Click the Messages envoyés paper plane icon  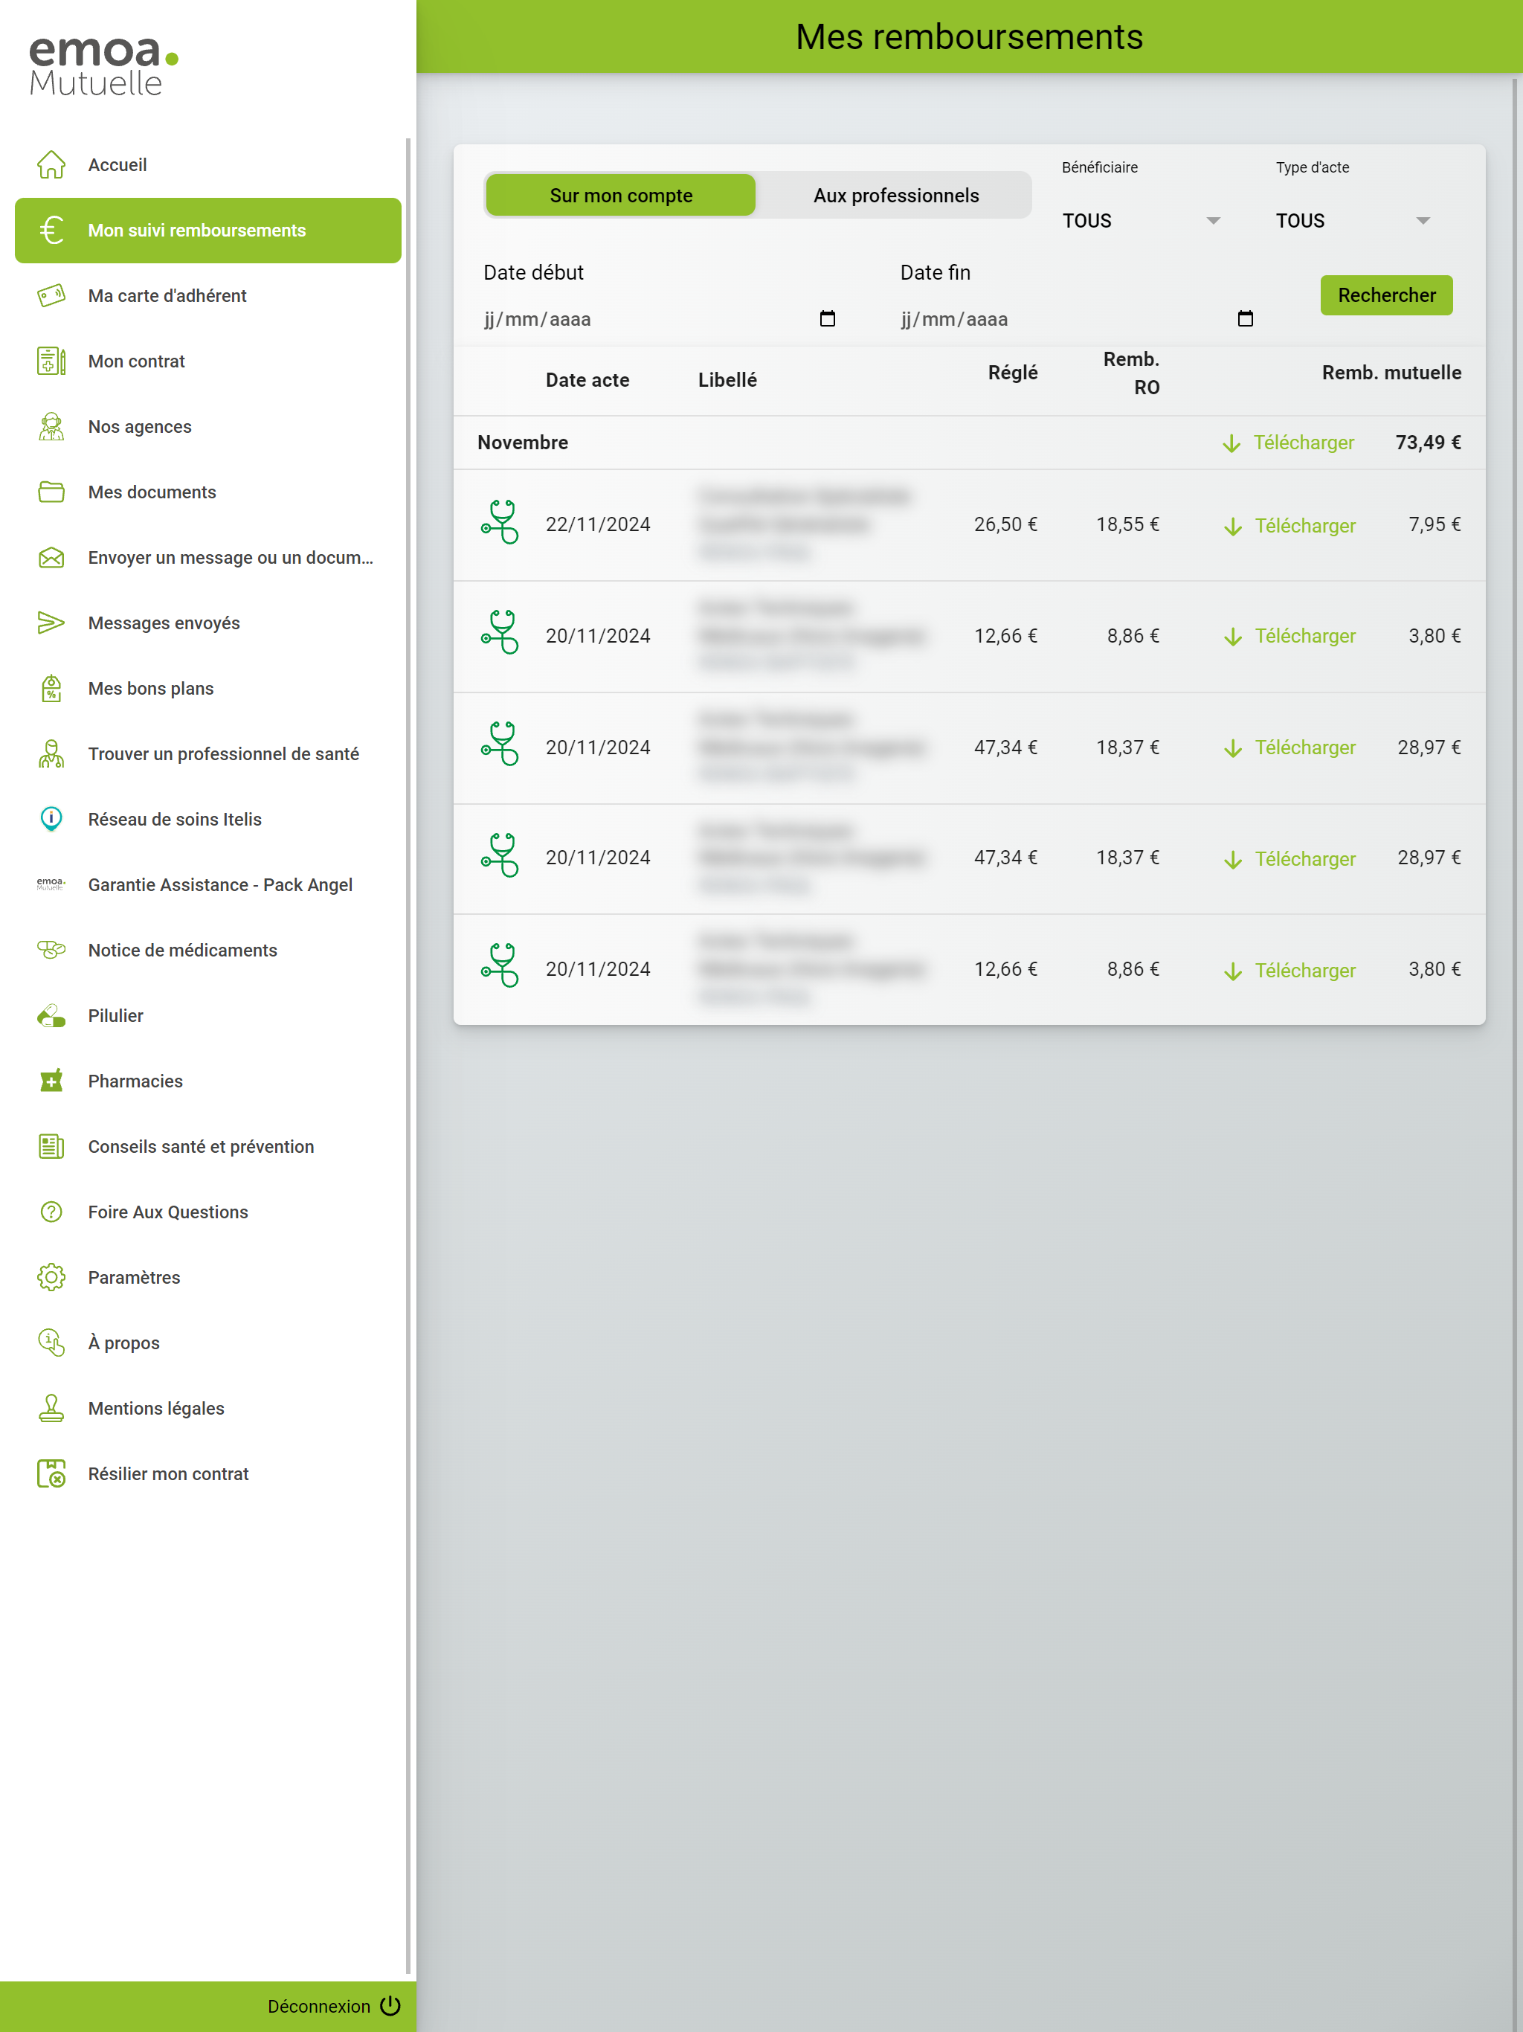pos(51,623)
